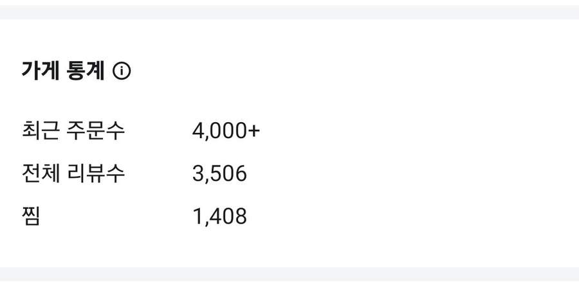
Task: Open the 3,506 total reviews count
Action: click(219, 173)
